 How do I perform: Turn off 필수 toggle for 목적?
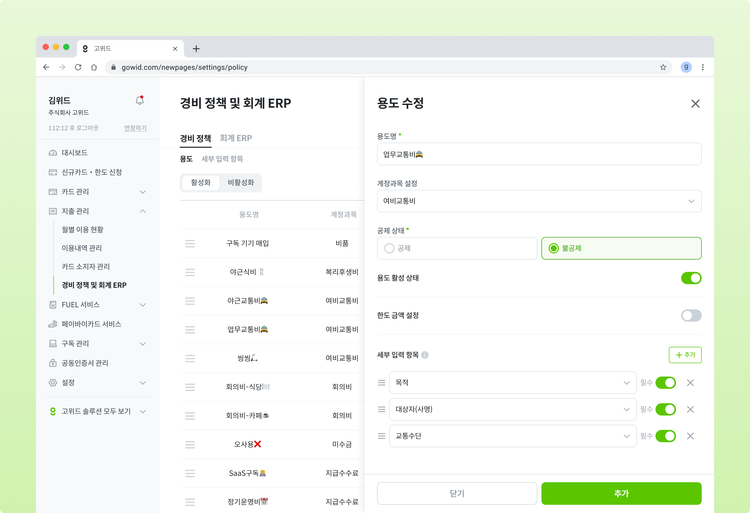tap(665, 382)
